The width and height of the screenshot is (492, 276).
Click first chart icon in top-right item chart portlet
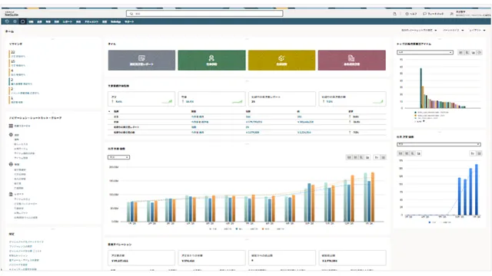pos(460,53)
